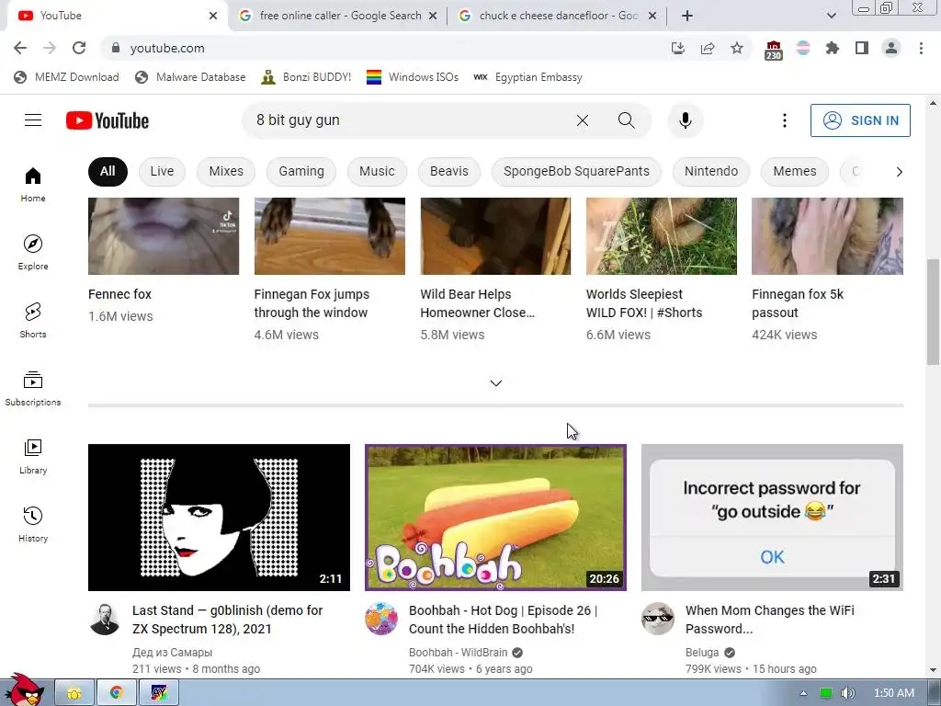
Task: Open Shorts in the sidebar
Action: [x=33, y=320]
